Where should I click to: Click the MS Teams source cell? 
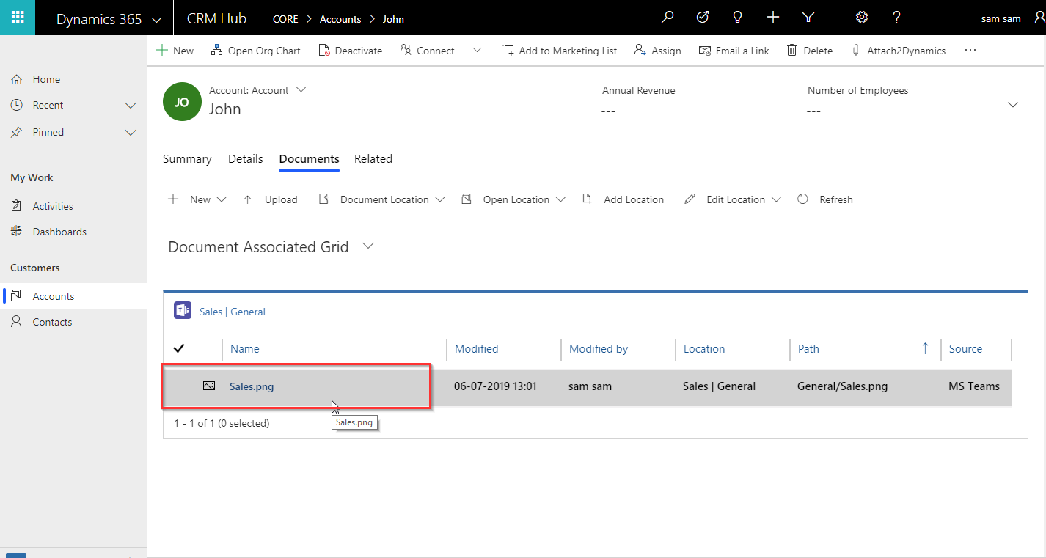click(974, 386)
